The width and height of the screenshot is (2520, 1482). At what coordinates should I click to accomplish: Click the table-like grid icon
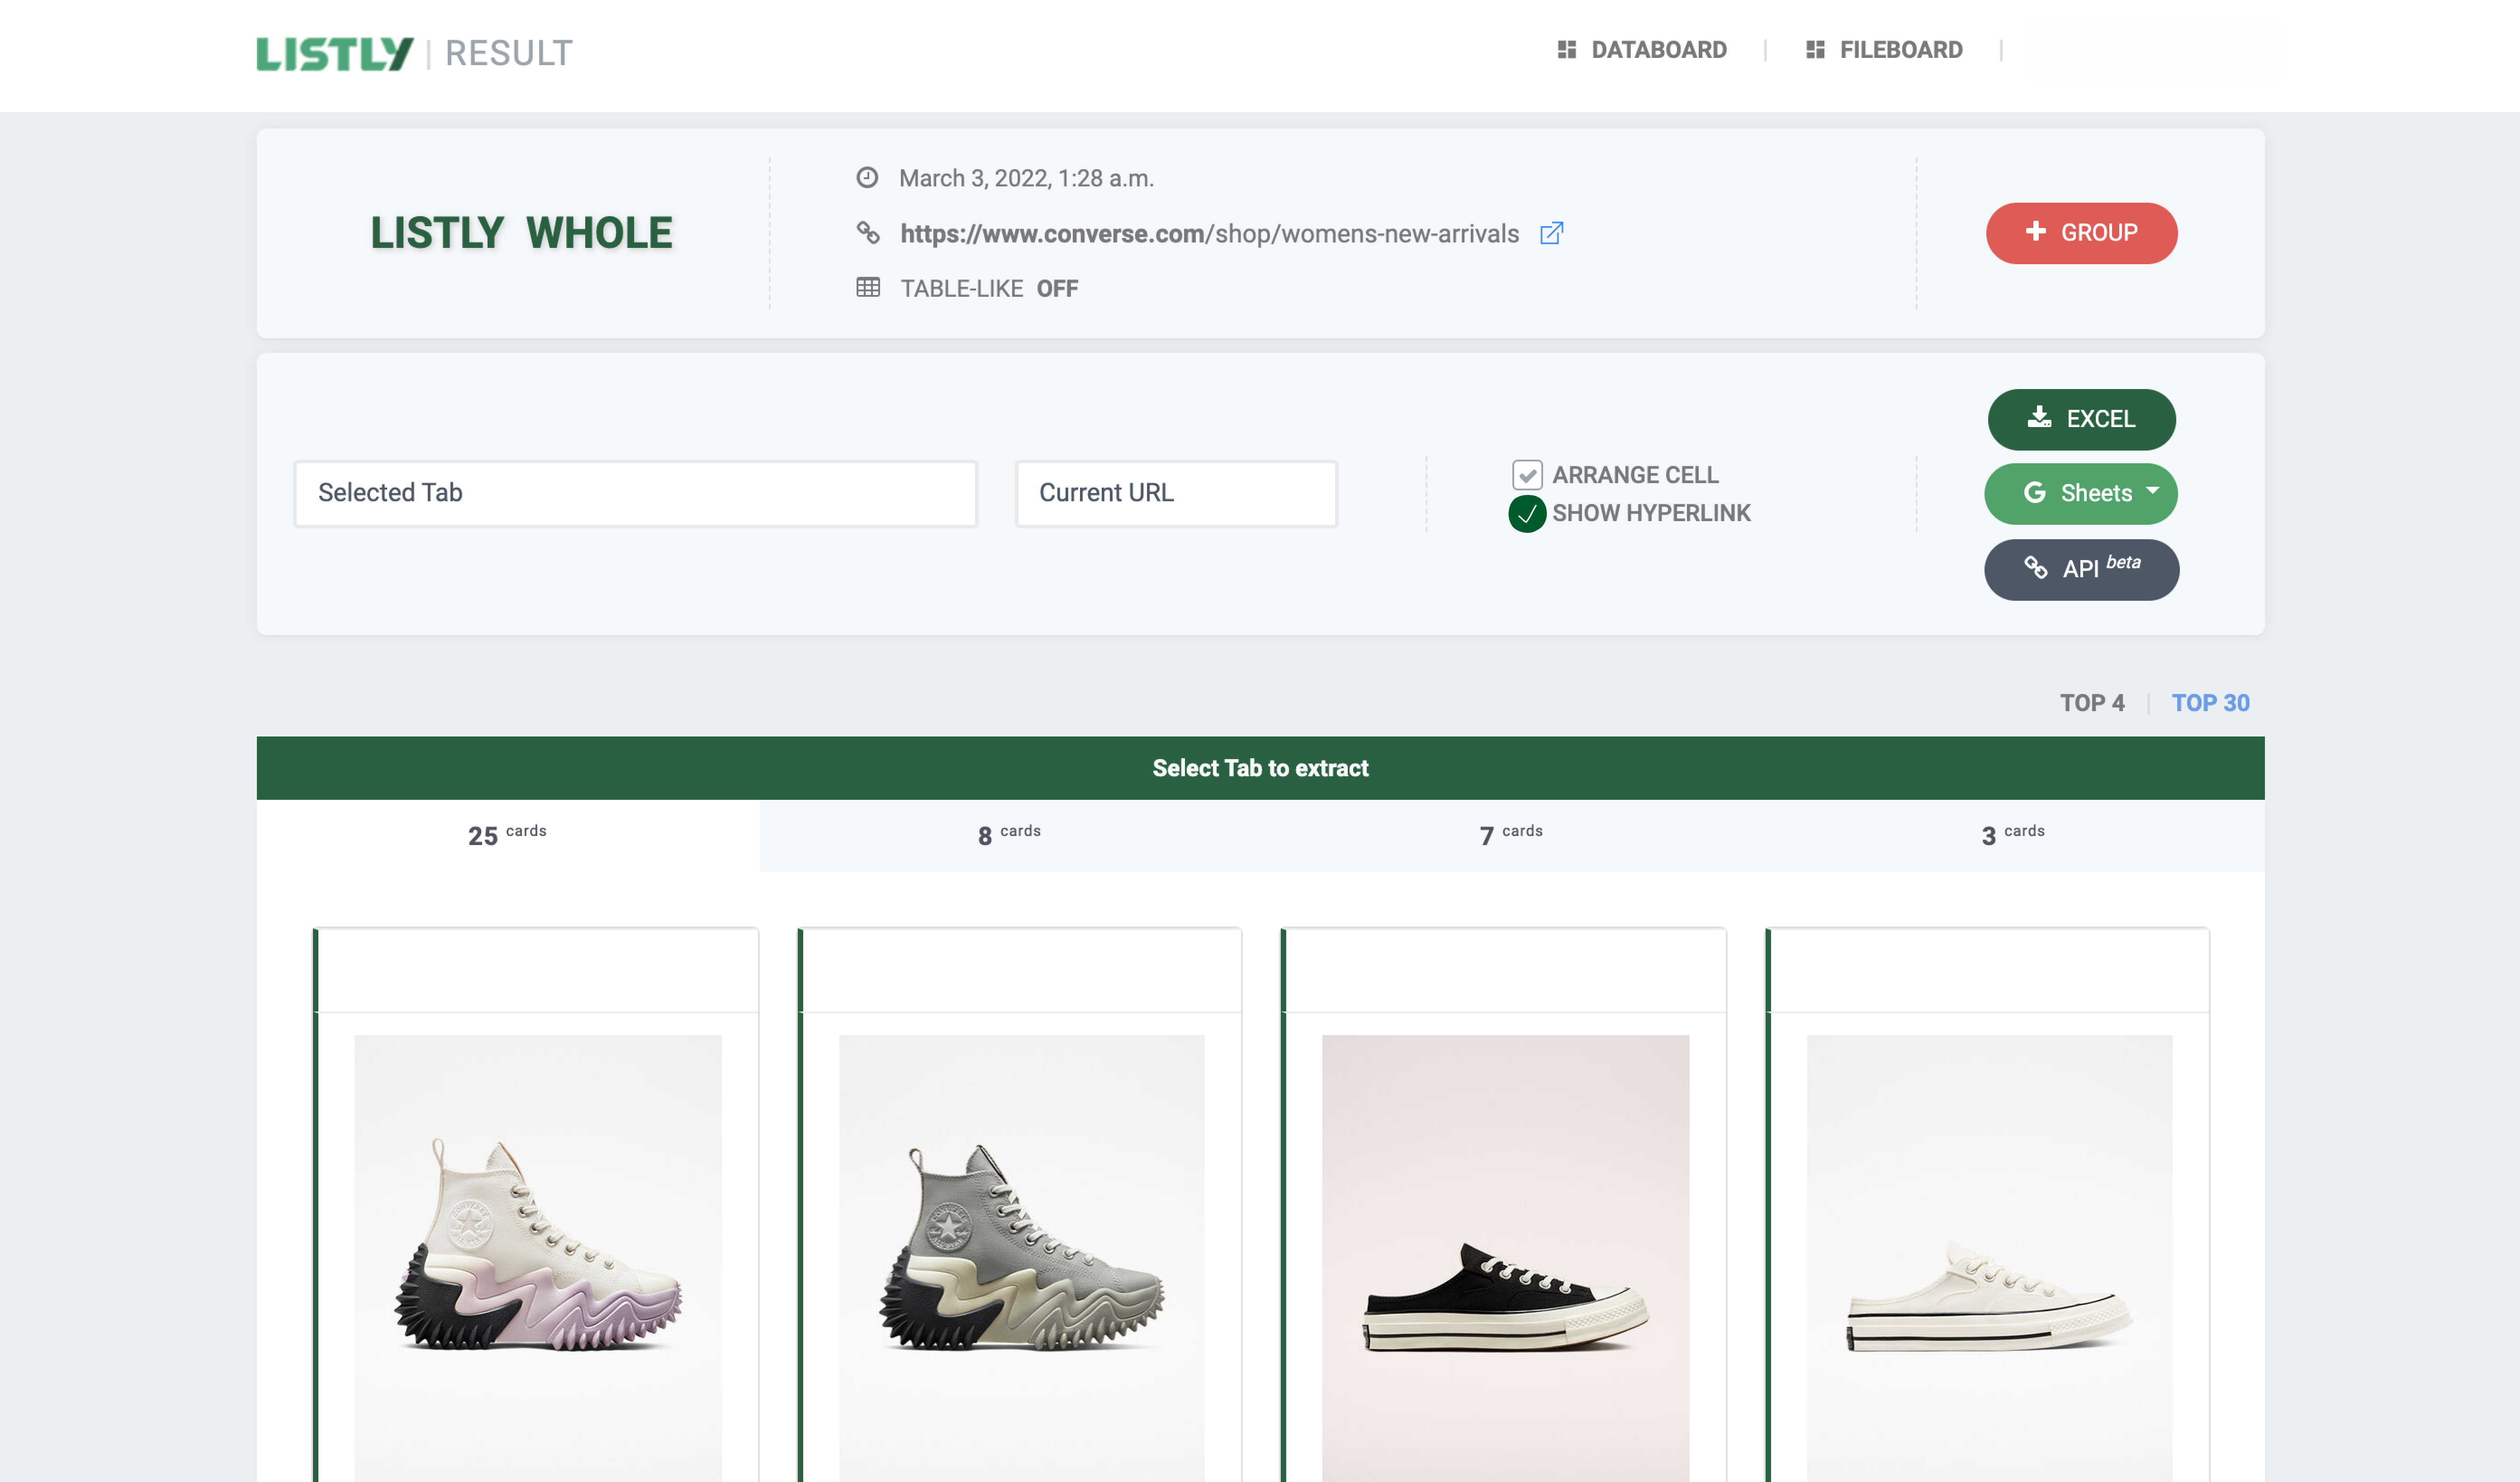click(868, 288)
